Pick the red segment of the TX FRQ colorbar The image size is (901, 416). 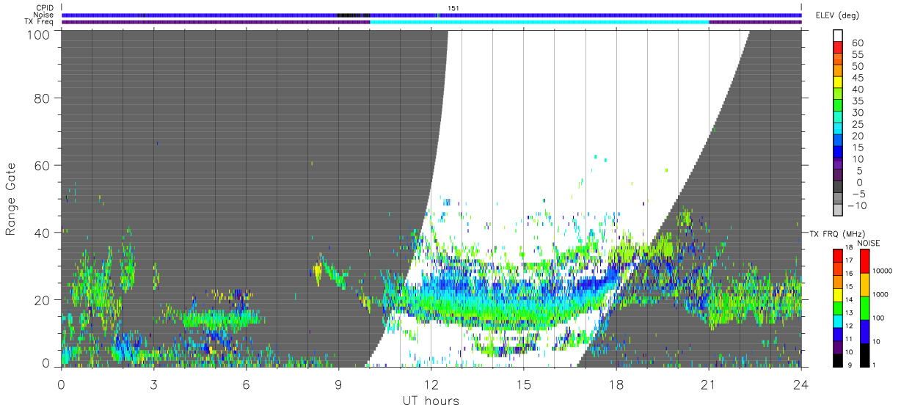tap(837, 255)
